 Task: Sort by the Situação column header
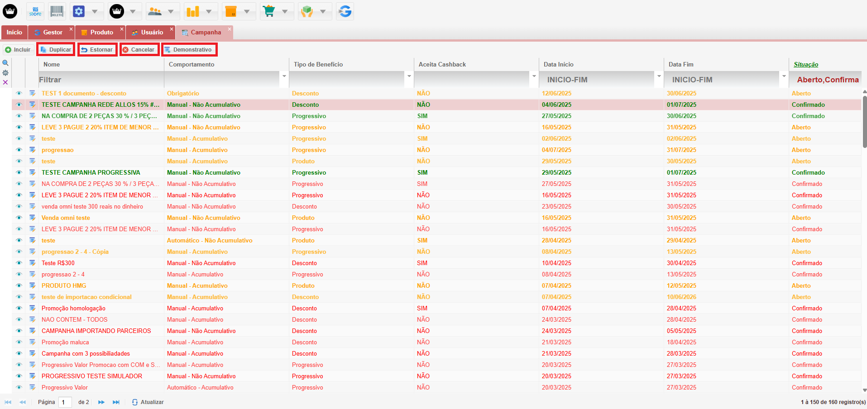coord(806,64)
